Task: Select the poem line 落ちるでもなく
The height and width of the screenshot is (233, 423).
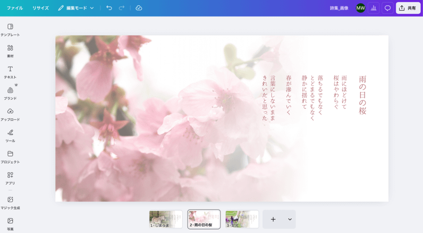Action: tap(320, 95)
